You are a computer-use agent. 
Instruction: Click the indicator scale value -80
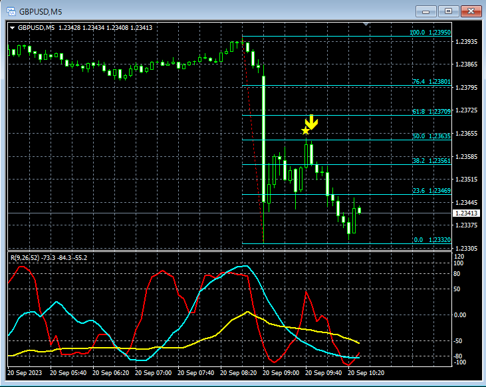[458, 356]
